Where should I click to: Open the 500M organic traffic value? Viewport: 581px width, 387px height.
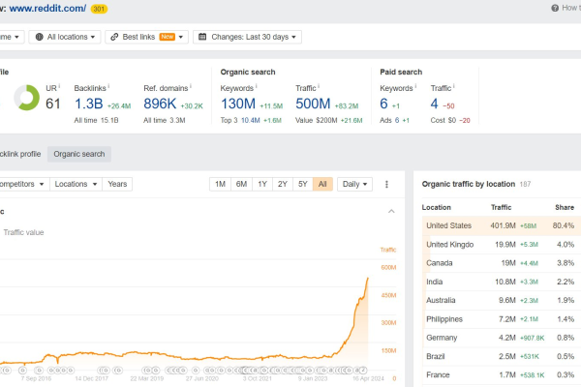click(313, 104)
